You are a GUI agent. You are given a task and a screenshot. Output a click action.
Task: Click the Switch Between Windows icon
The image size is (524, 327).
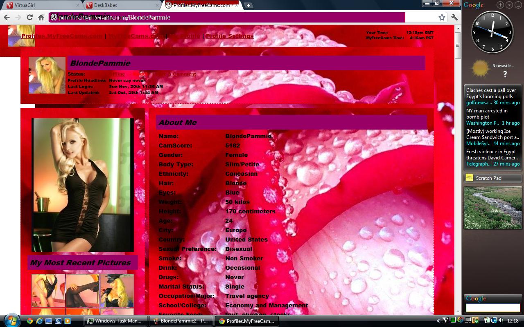pyautogui.click(x=58, y=321)
